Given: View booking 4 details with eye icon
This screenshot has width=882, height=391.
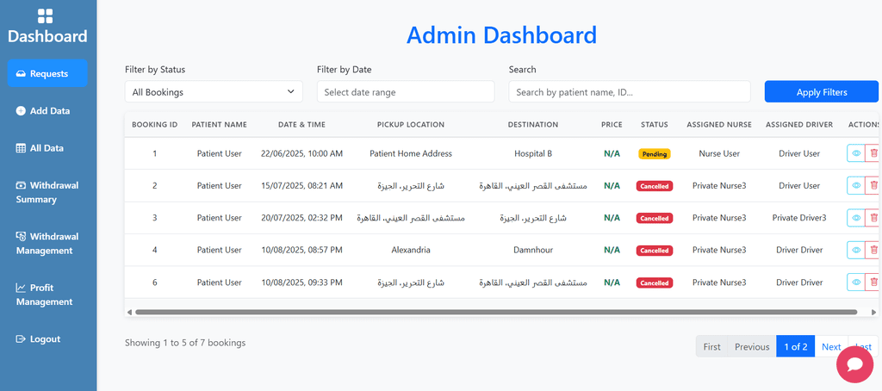Looking at the screenshot, I should pyautogui.click(x=856, y=250).
